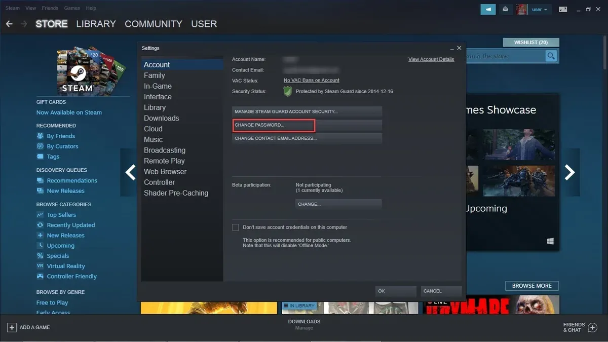Open the announcements megaphone icon

click(488, 9)
